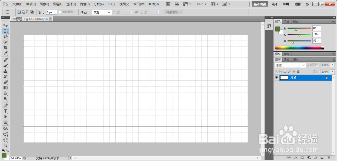337x161 pixels.
Task: Open the 编辑(E) menu
Action: coord(31,4)
